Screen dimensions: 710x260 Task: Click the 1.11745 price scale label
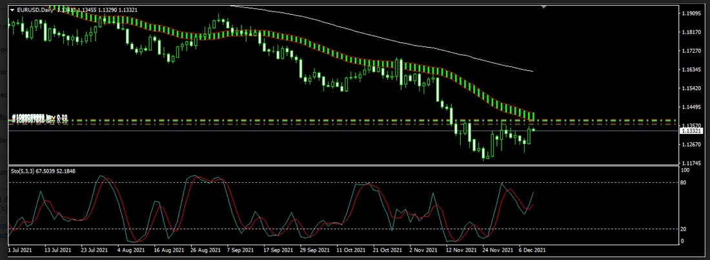pos(691,163)
